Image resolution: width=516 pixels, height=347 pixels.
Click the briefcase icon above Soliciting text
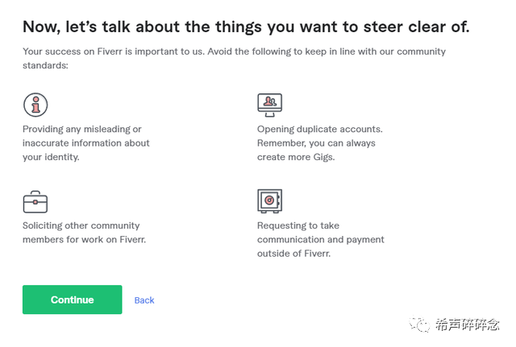coord(35,201)
